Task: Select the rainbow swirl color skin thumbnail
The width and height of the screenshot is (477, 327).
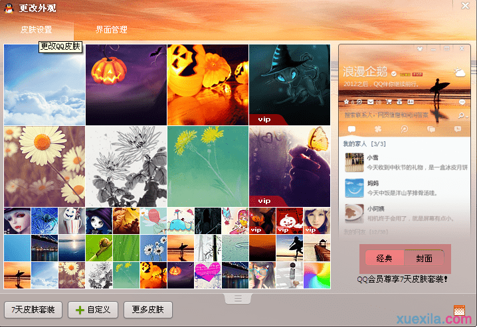Action: (317, 275)
